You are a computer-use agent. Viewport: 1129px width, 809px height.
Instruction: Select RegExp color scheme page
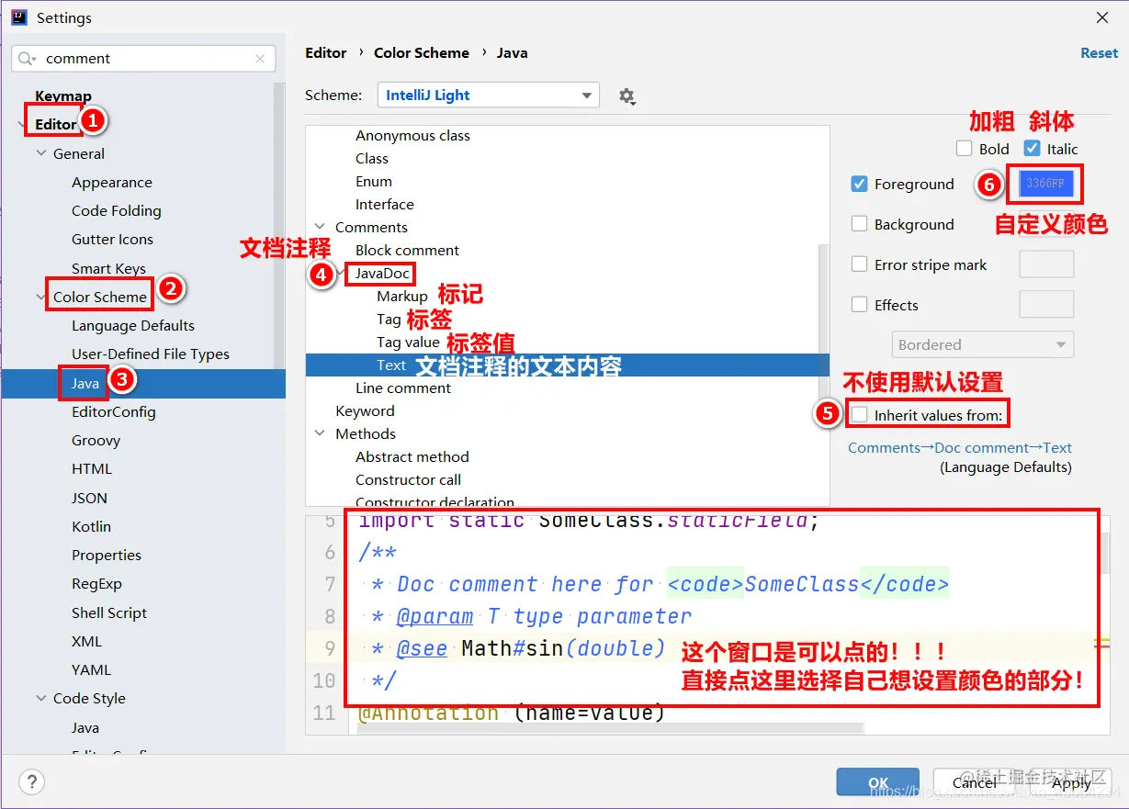click(96, 583)
